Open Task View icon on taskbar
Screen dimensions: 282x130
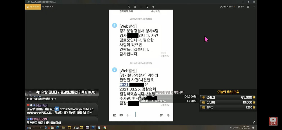tap(40, 128)
